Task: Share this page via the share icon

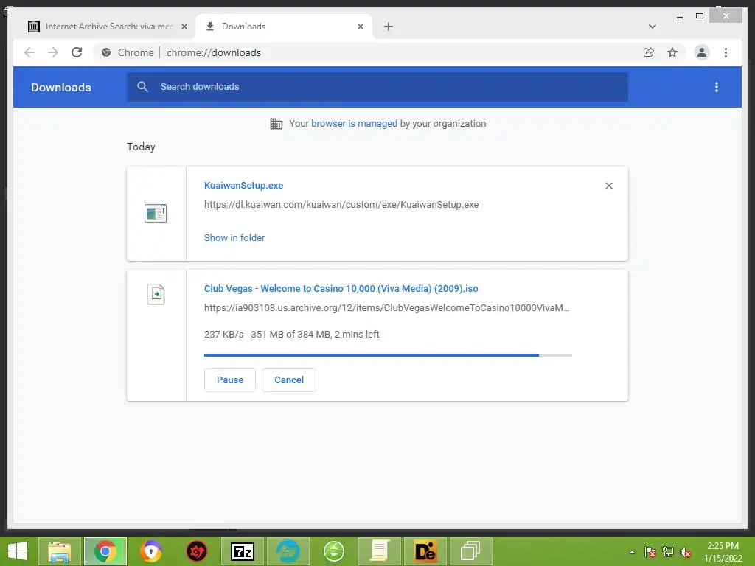Action: (649, 52)
